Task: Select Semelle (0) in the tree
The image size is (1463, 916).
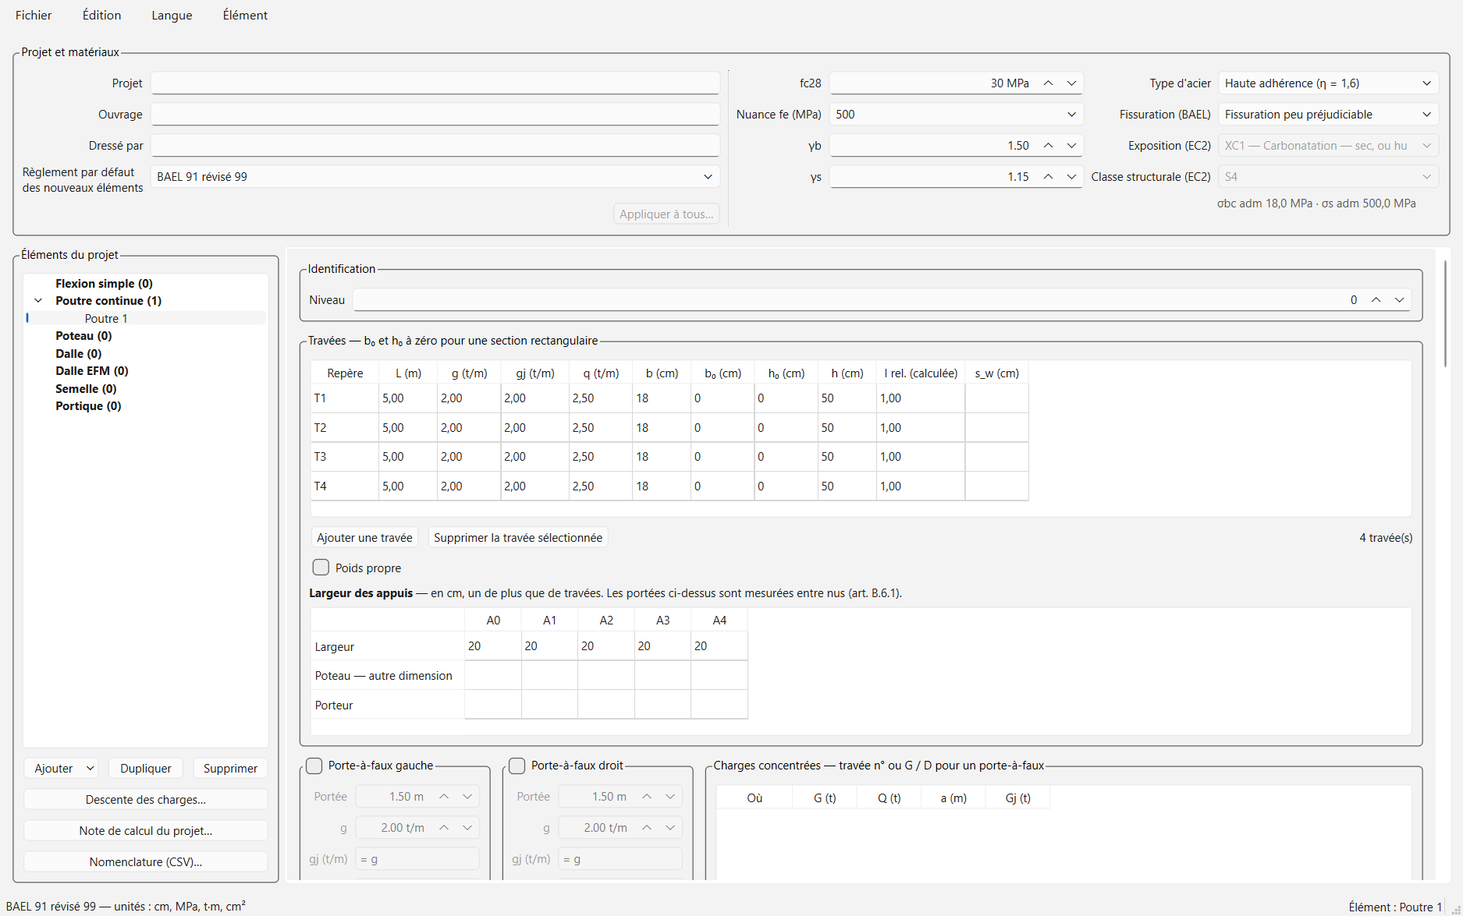Action: click(x=86, y=389)
